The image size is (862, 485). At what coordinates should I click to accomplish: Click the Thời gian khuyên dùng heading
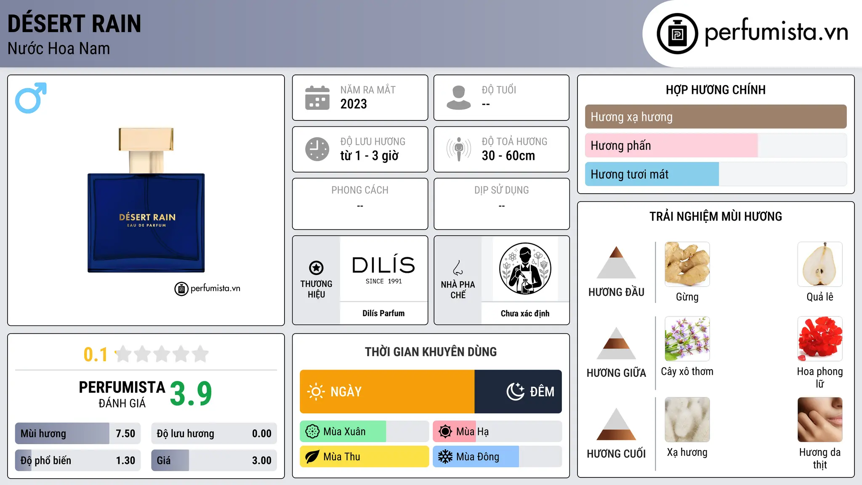click(431, 352)
